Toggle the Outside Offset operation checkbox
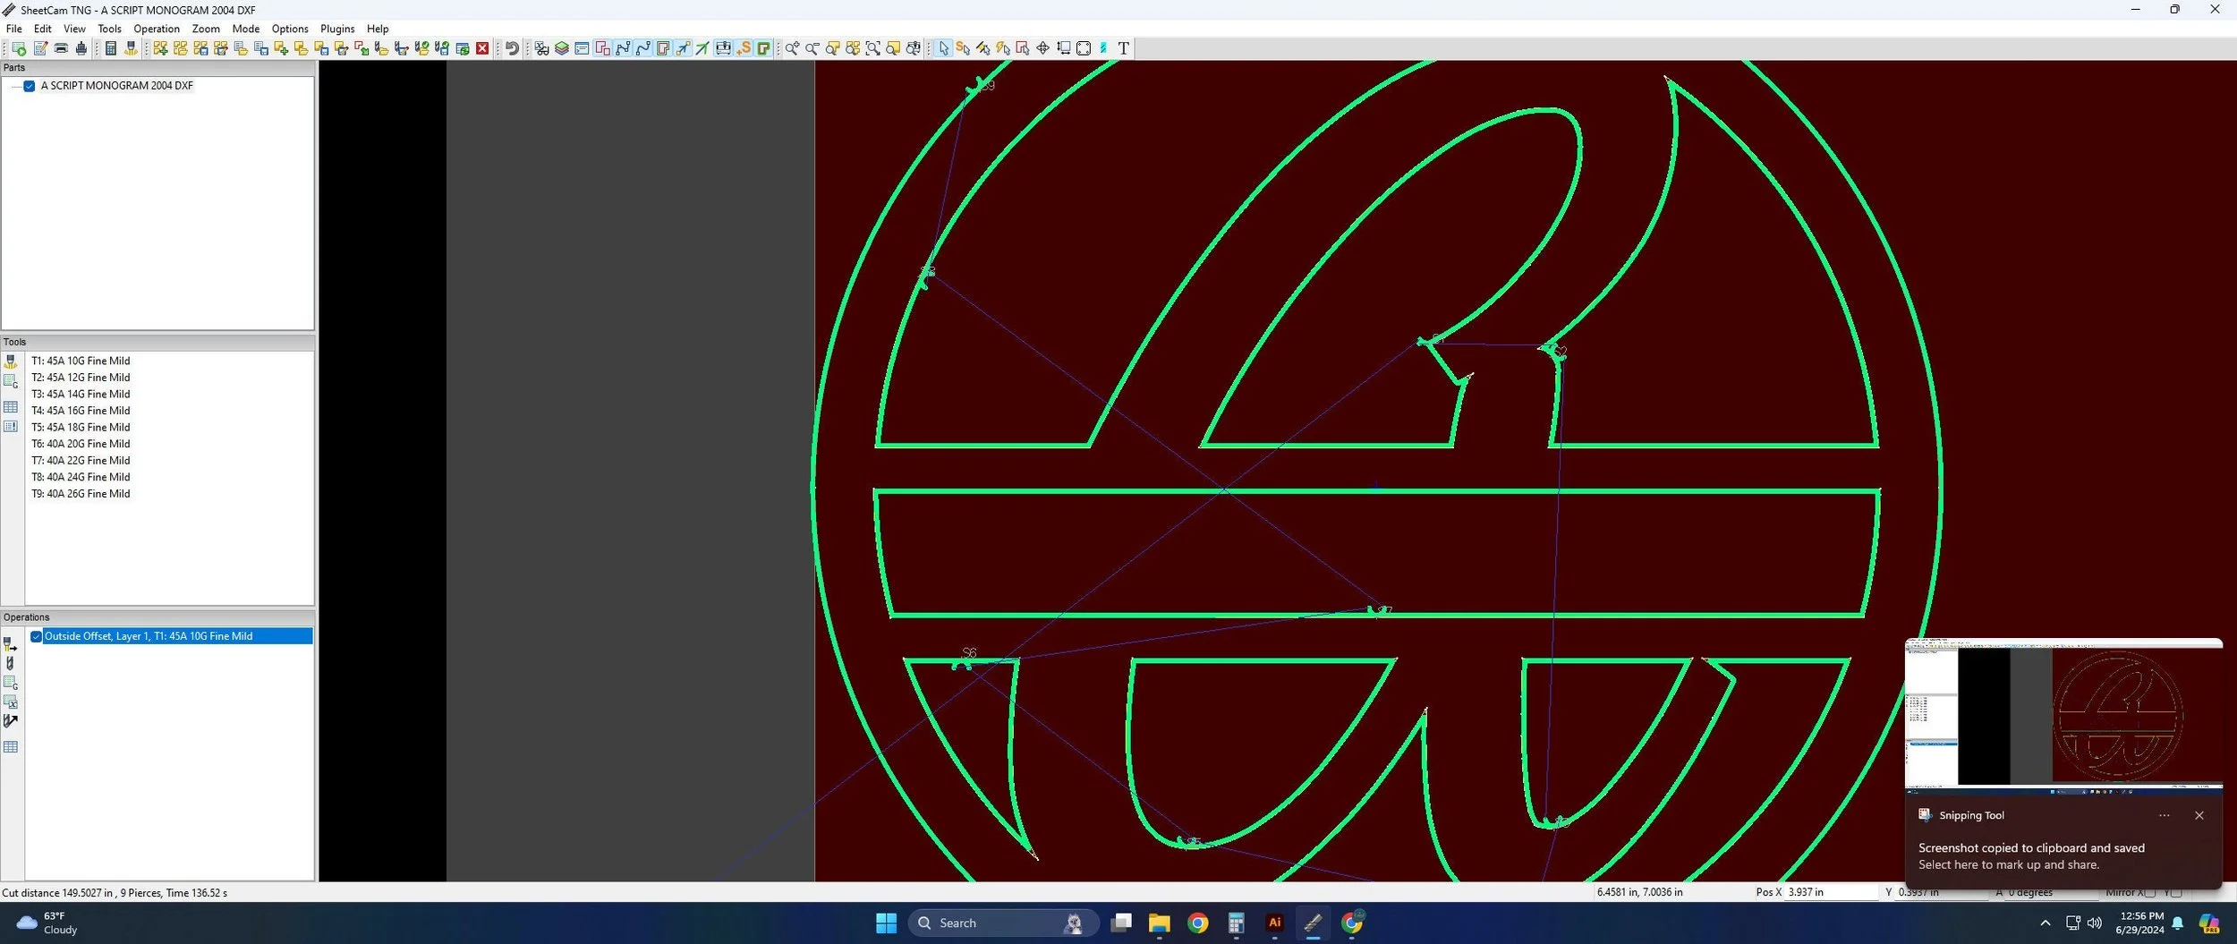The image size is (2237, 944). click(37, 636)
